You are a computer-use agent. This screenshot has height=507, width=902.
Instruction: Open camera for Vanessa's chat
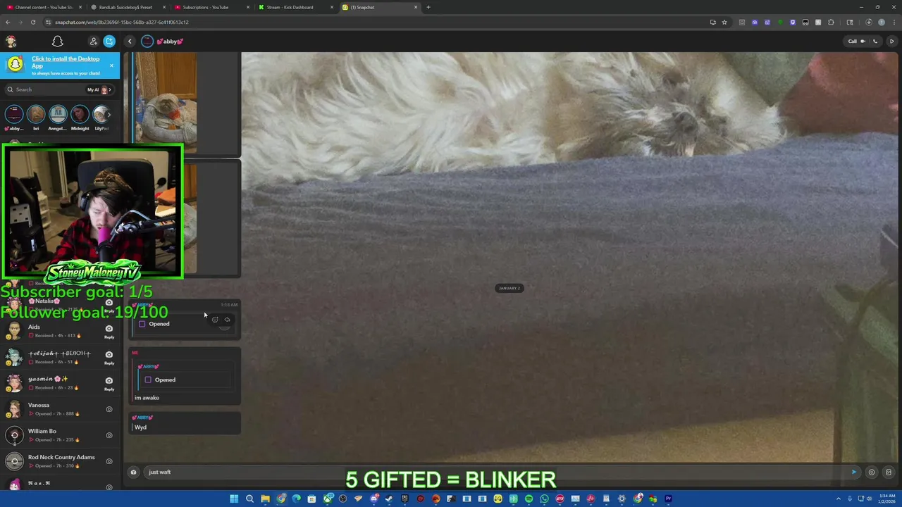coord(109,409)
